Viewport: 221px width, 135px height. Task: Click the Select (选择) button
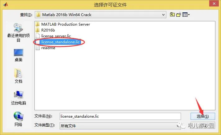coord(203,116)
